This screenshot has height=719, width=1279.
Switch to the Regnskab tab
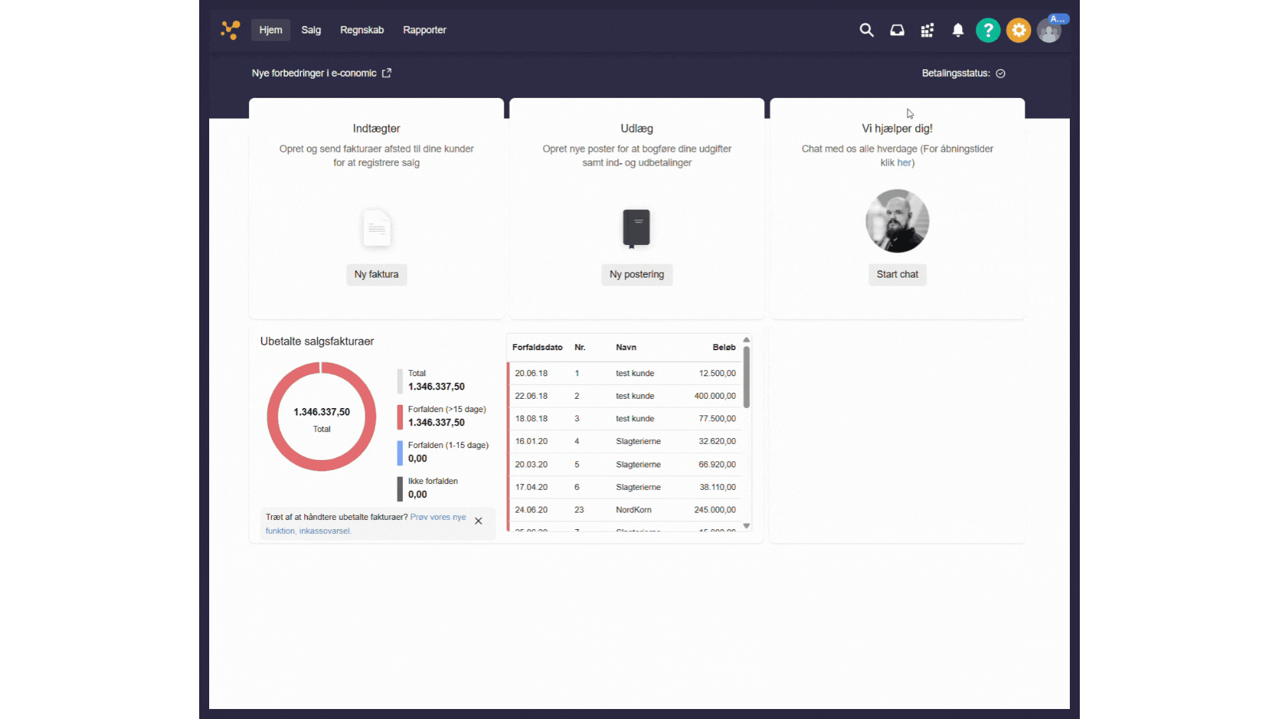click(x=362, y=30)
